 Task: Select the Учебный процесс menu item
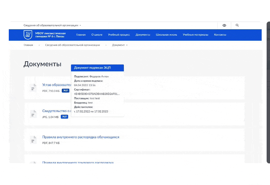[x=119, y=35]
